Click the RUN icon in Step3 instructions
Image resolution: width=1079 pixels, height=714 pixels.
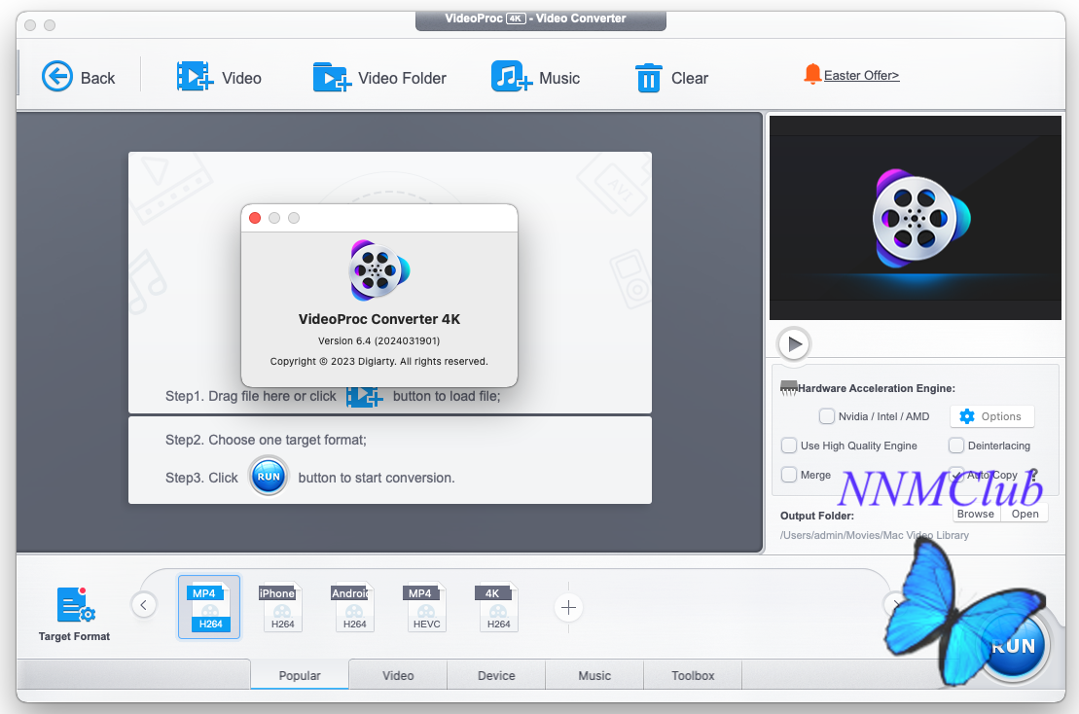coord(269,477)
